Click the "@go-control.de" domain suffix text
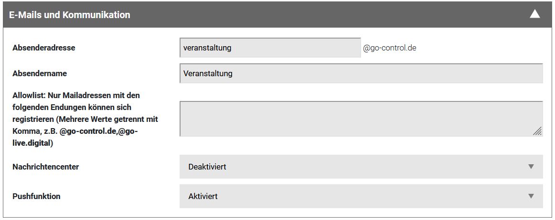This screenshot has height=220, width=555. [390, 48]
